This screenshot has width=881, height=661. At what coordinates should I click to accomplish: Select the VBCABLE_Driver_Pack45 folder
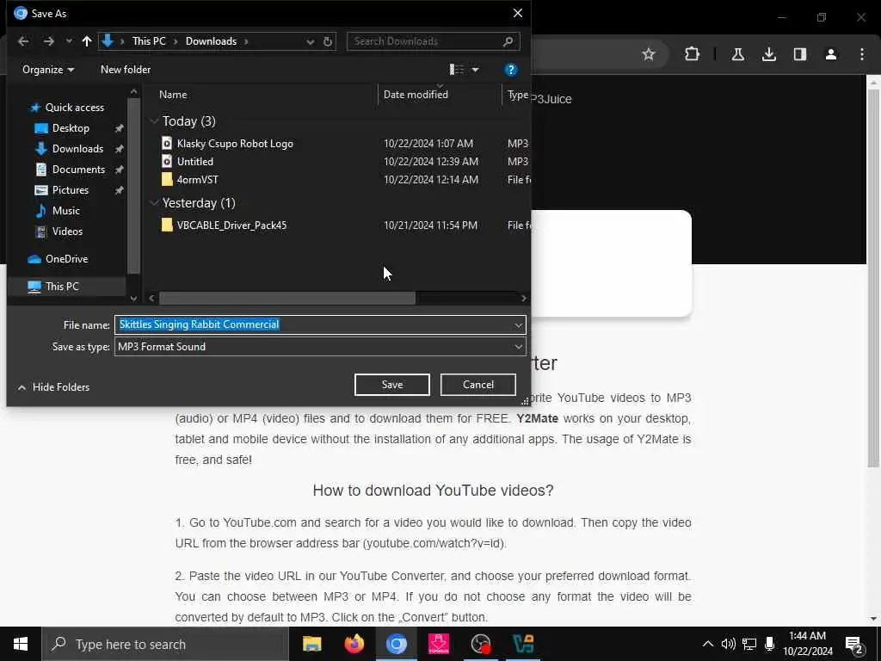point(231,225)
